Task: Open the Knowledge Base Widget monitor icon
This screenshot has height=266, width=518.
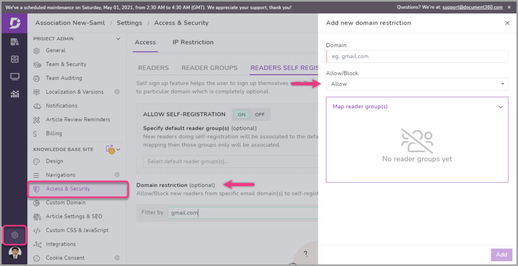Action: pos(14,76)
